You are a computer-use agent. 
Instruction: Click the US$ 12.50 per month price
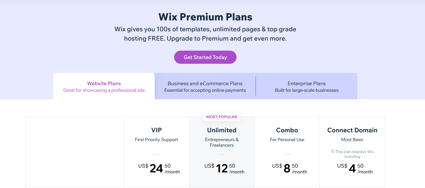[224, 168]
